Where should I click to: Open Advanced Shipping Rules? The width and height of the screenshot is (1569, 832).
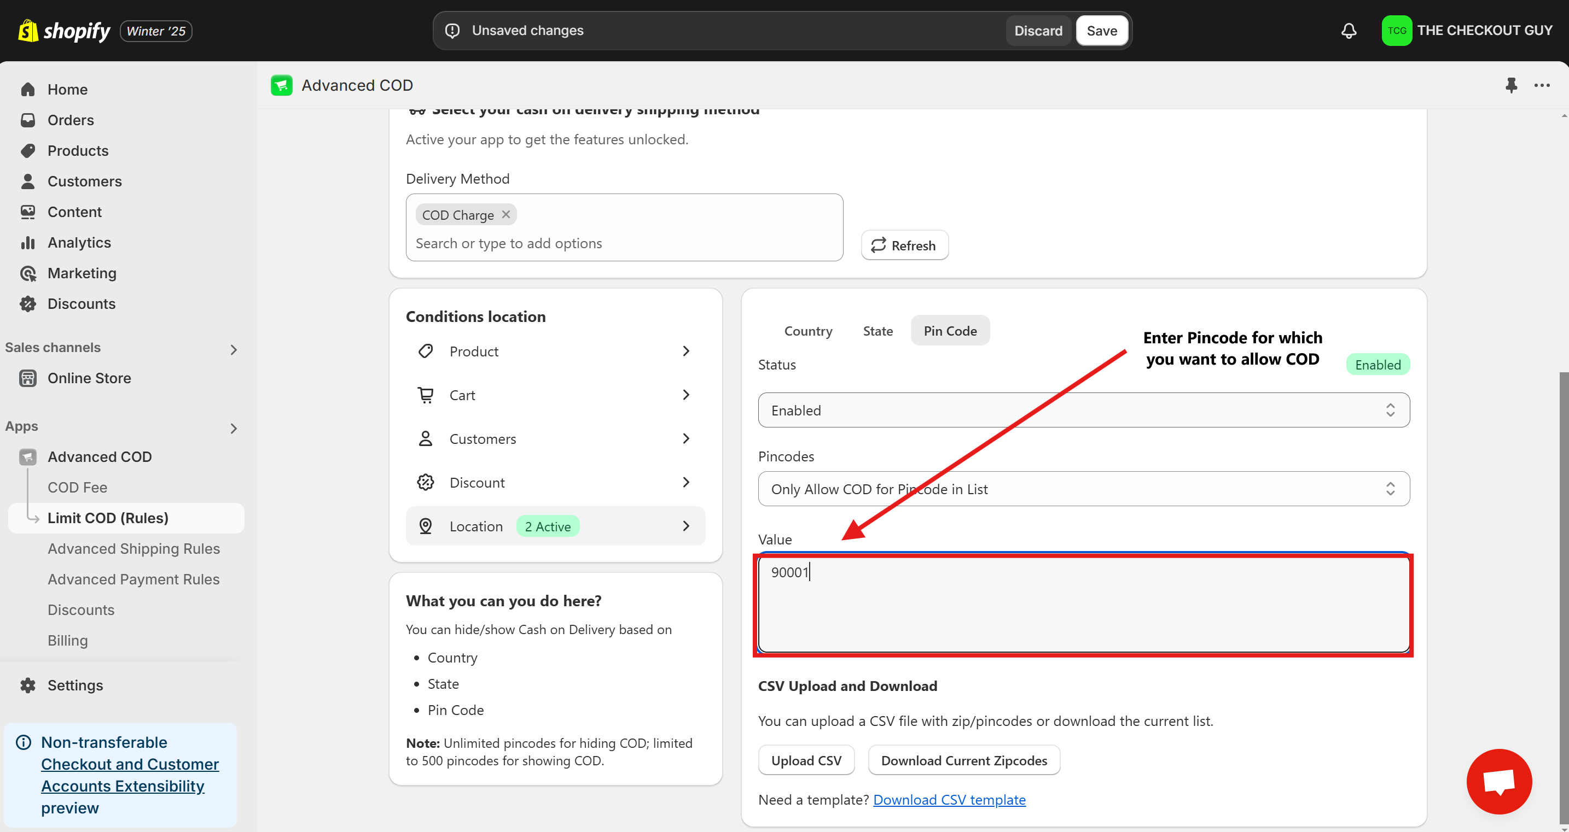click(133, 549)
